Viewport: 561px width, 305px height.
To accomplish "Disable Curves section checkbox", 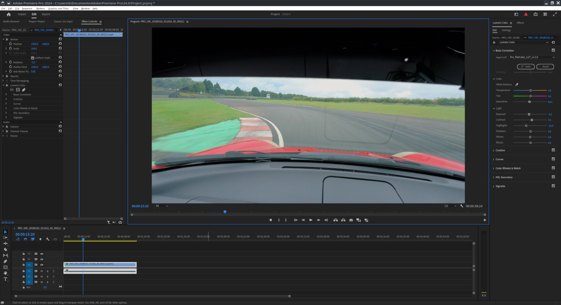I will 553,159.
